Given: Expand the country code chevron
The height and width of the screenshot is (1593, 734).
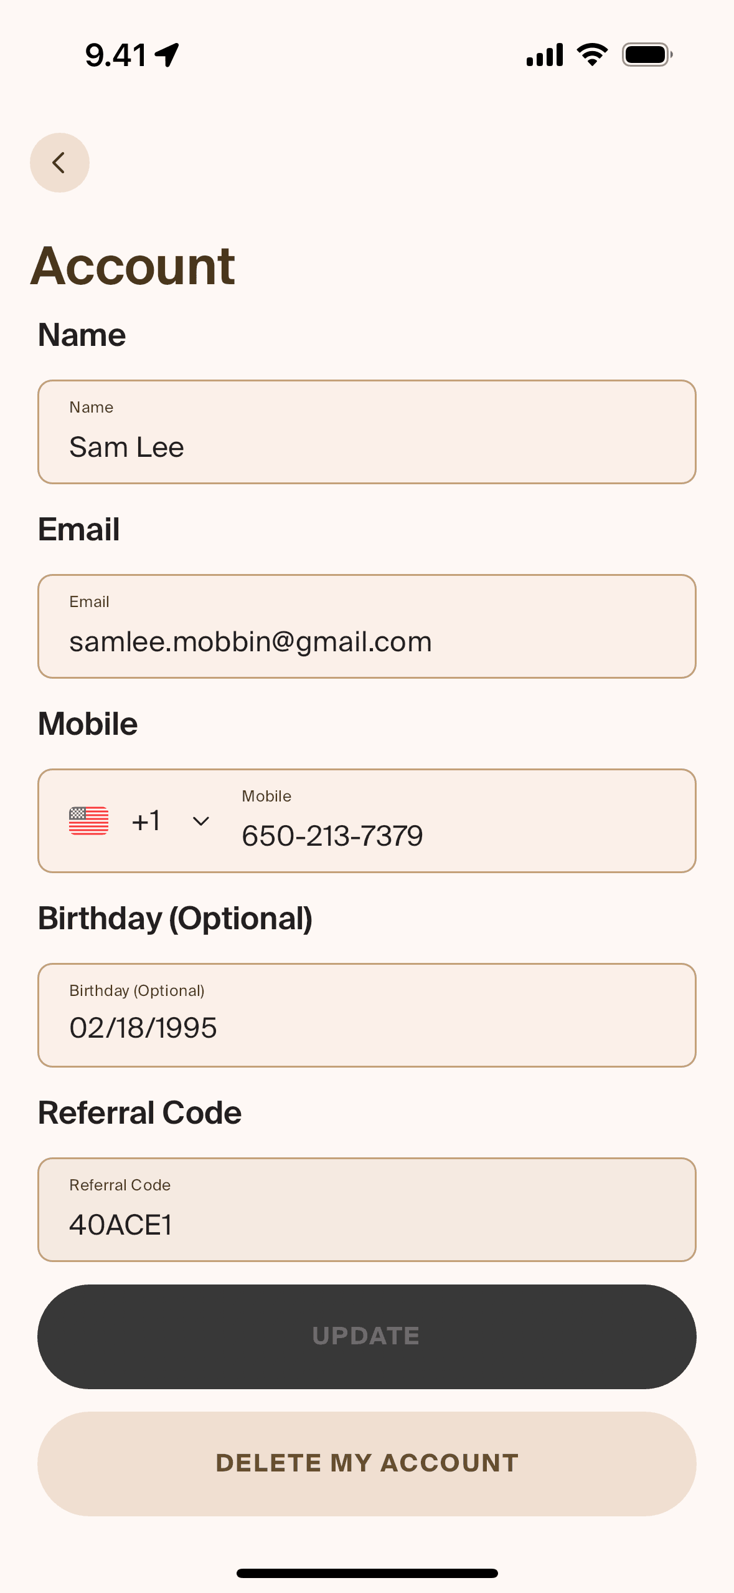Looking at the screenshot, I should click(200, 821).
